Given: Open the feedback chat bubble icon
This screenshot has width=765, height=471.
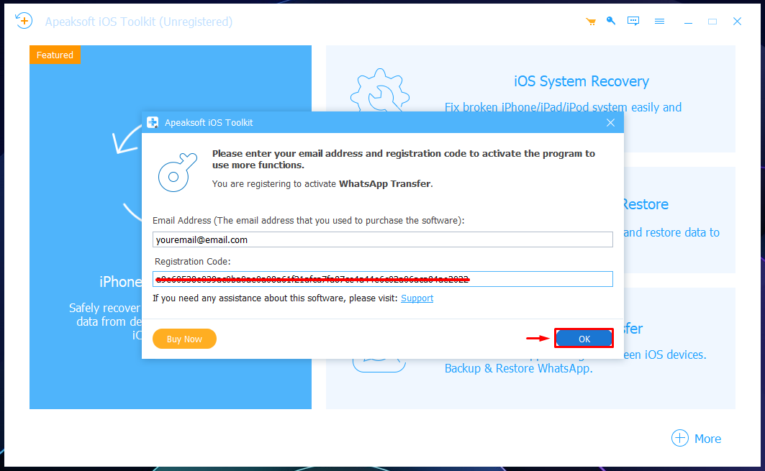Looking at the screenshot, I should click(x=633, y=22).
